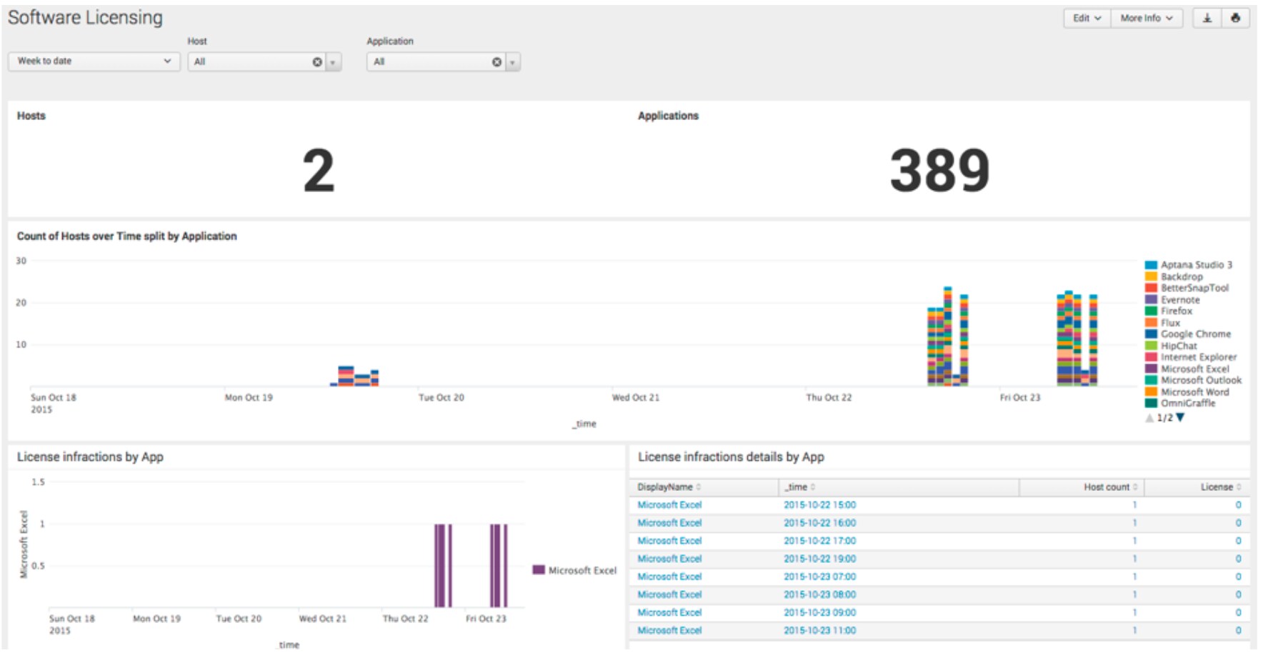Open Microsoft Excel link for 2015-10-23 11:00

[x=669, y=630]
